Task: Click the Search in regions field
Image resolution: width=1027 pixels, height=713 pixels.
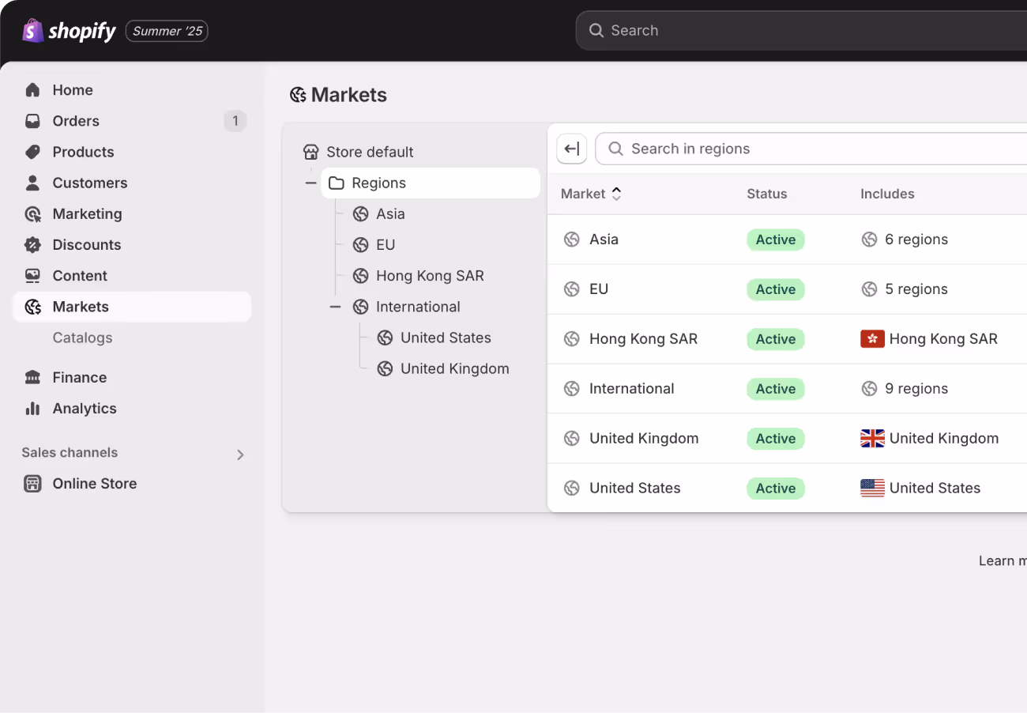Action: tap(811, 149)
